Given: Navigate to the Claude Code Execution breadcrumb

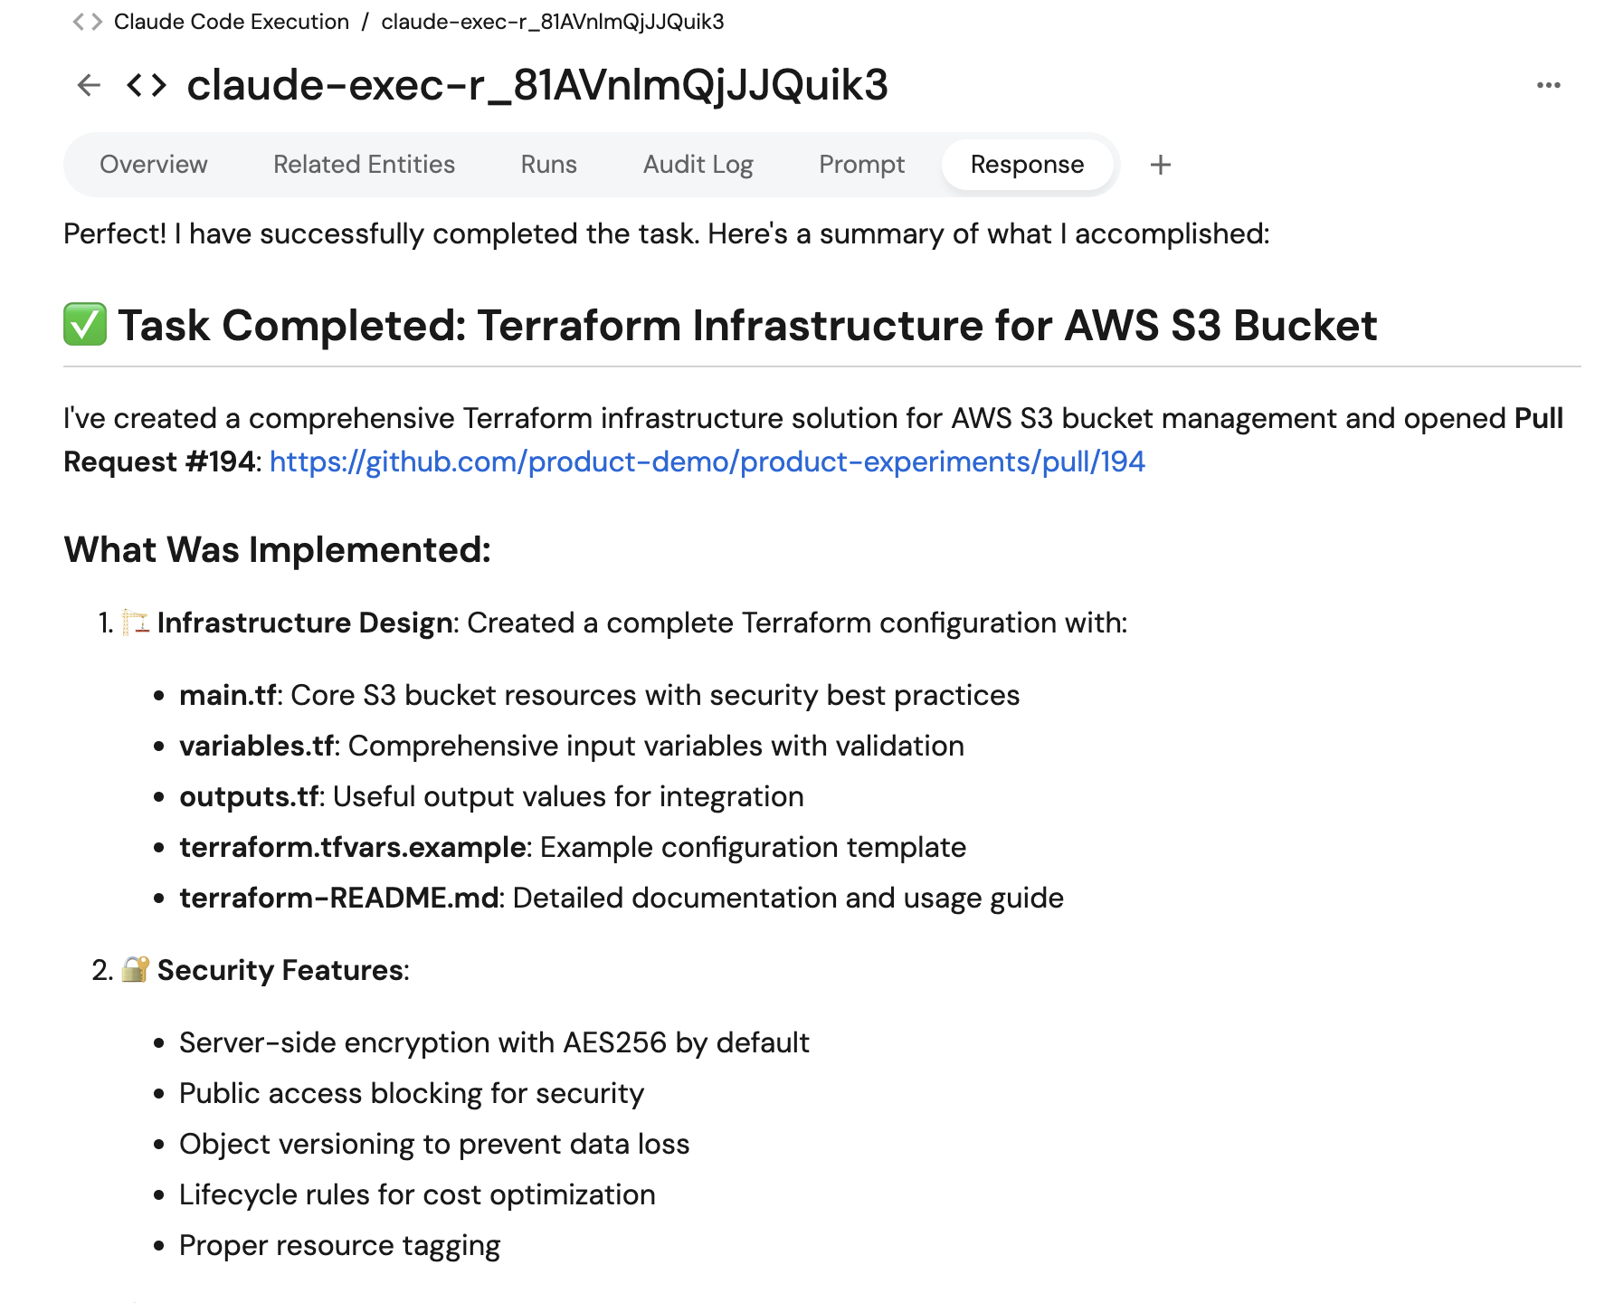Looking at the screenshot, I should [231, 22].
